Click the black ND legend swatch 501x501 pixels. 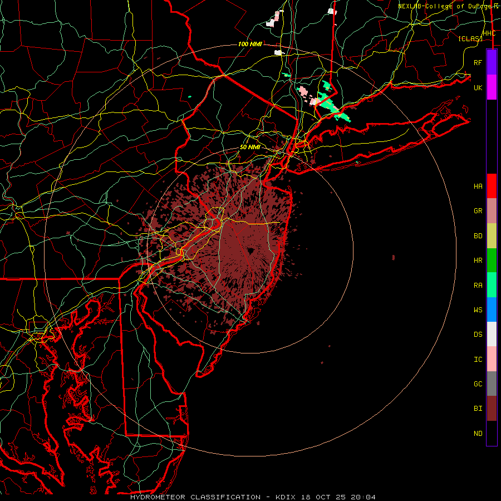pos(492,433)
